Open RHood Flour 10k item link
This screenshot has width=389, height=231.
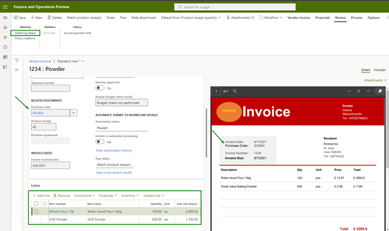61,211
